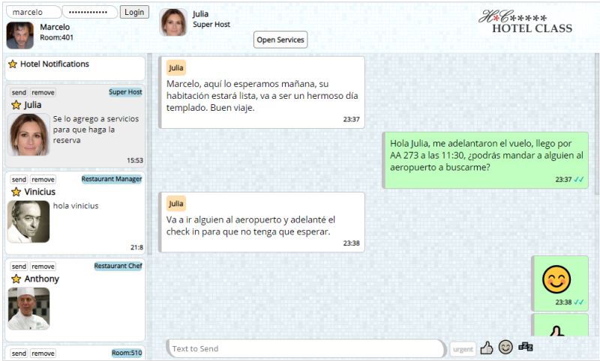
Task: Click the star icon next to Vinicius
Action: 16,192
